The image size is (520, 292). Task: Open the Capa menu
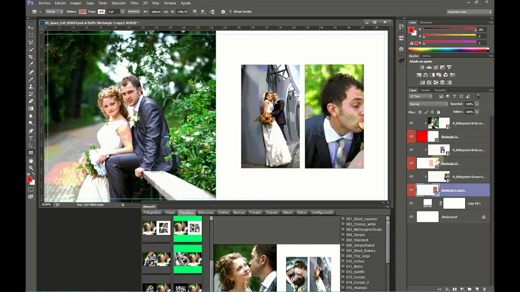[x=90, y=3]
